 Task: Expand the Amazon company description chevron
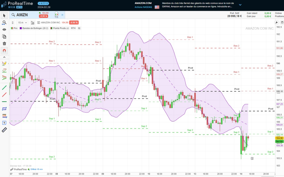(x=240, y=5)
